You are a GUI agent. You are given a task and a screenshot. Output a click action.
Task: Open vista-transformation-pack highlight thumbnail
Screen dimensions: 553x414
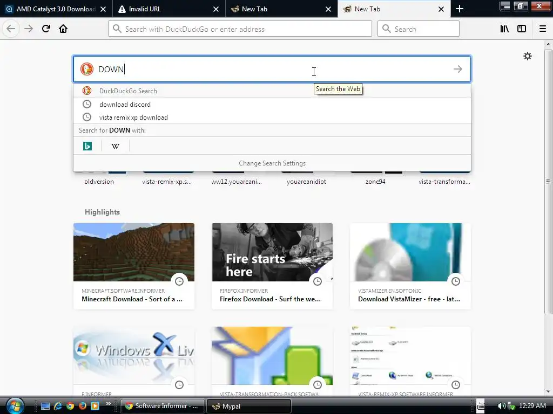coord(272,356)
